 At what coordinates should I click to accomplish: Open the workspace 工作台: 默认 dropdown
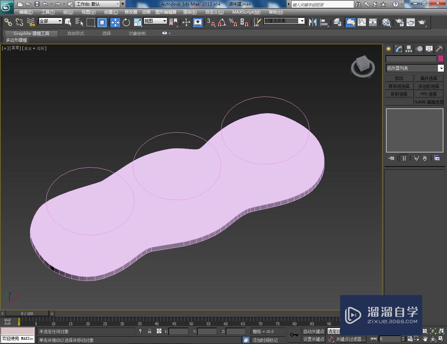tap(98, 4)
